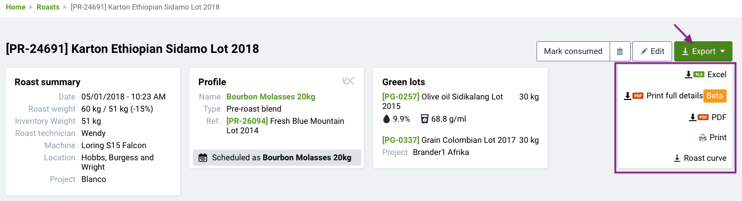
Task: Click the roast curve icon in Profile card
Action: click(x=348, y=80)
